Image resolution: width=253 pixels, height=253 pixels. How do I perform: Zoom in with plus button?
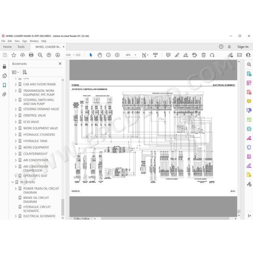coord(117,55)
